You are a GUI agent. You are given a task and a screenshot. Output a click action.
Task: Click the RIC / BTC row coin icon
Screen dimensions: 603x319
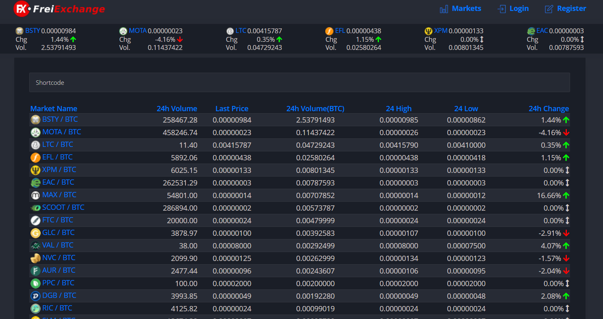click(36, 308)
